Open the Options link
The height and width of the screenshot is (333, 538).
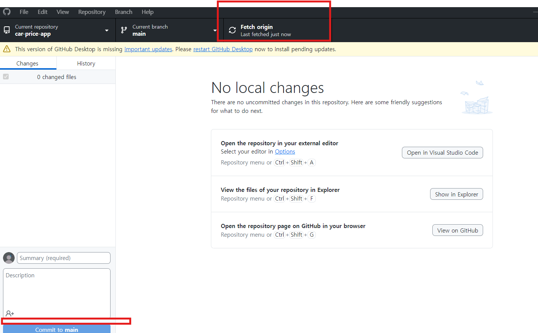(285, 151)
